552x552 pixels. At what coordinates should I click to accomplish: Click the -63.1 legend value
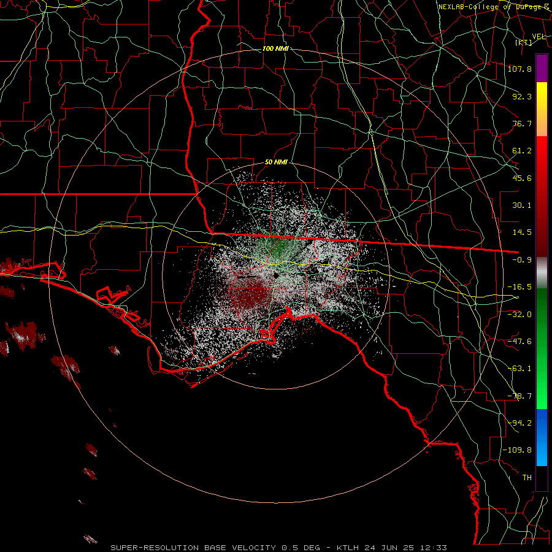pos(519,369)
